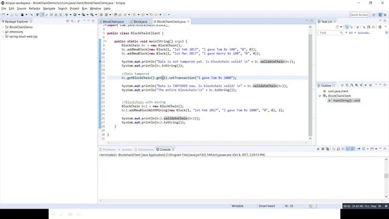Close the BlockChainClient.java tab
This screenshot has width=389, height=219.
[188, 22]
